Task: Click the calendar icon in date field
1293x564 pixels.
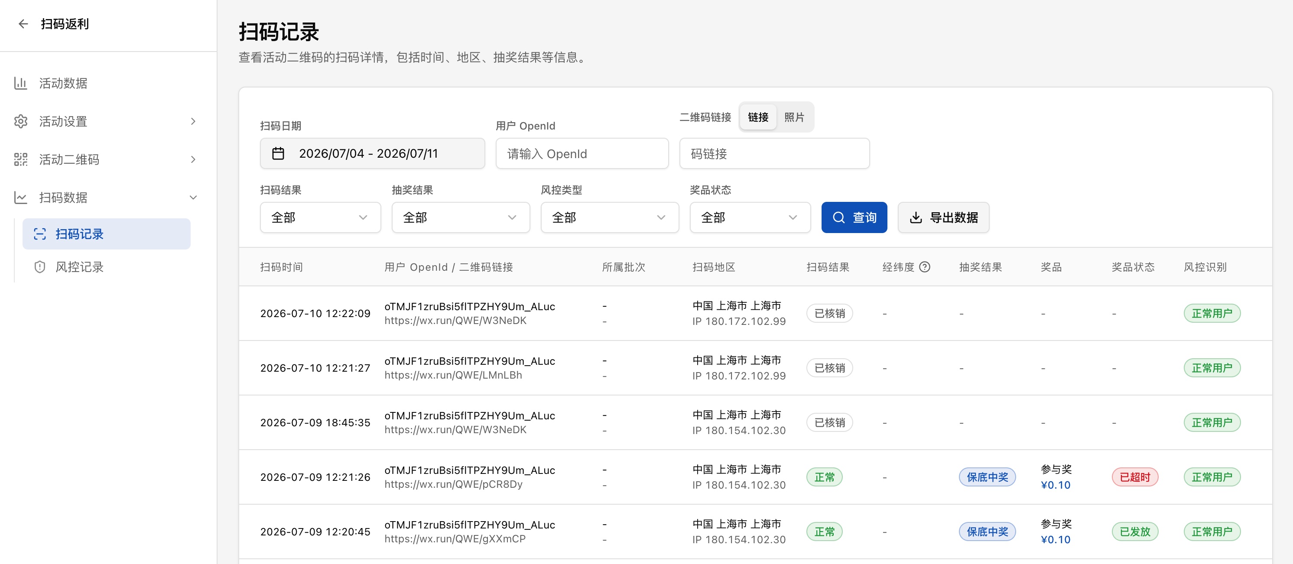Action: pos(278,153)
